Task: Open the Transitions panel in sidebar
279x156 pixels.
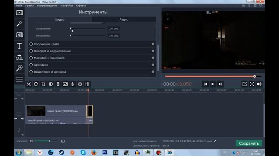Action: point(19,35)
